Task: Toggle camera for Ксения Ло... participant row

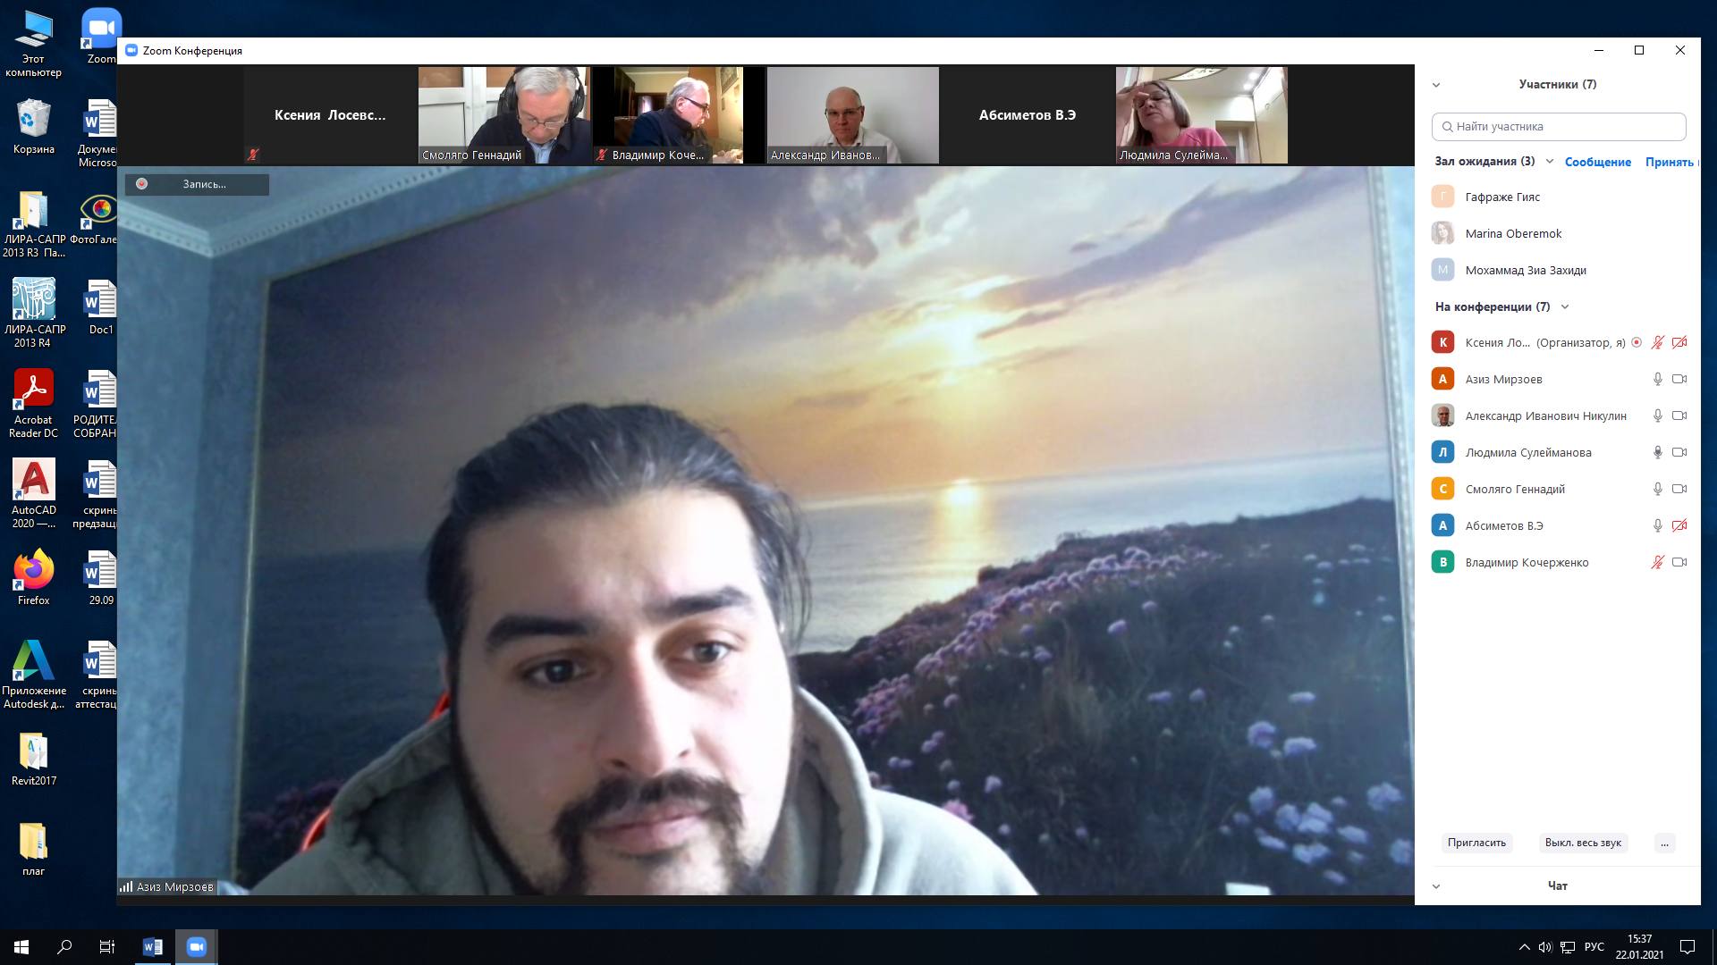Action: tap(1679, 342)
